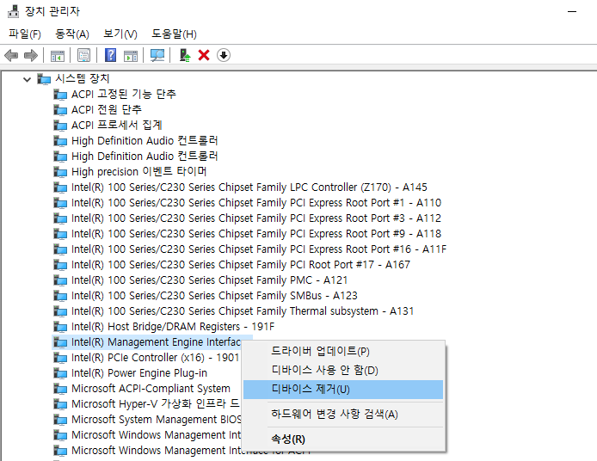
Task: Click icon beside Intel(R) Management Engine Interface
Action: [60, 342]
